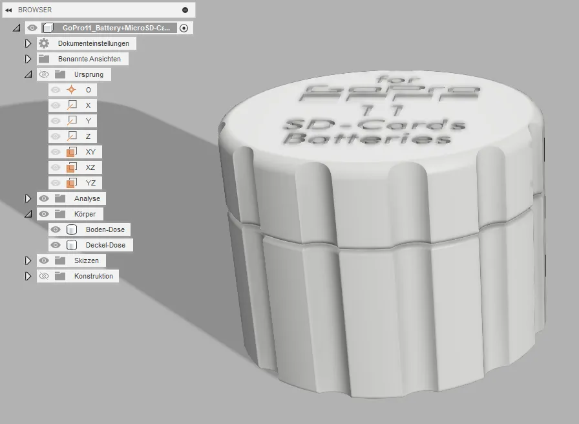The width and height of the screenshot is (579, 424).
Task: Expand the Skizzen folder
Action: point(28,260)
